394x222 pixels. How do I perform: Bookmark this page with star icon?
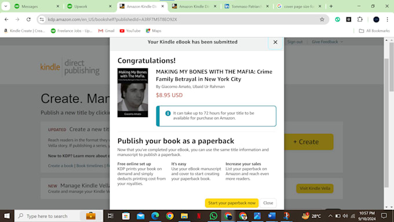[x=322, y=19]
